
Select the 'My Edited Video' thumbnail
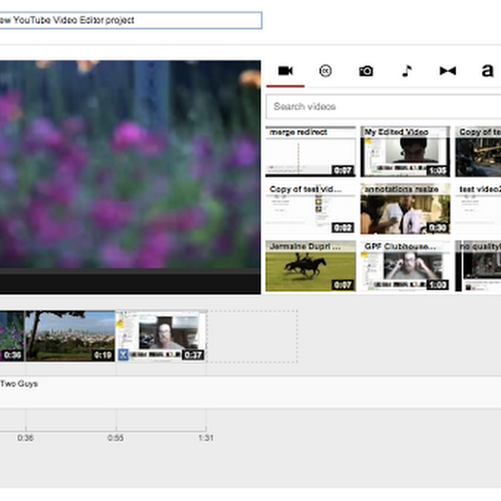[x=405, y=152]
